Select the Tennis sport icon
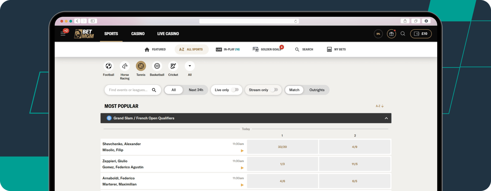This screenshot has height=191, width=491. coord(141,66)
